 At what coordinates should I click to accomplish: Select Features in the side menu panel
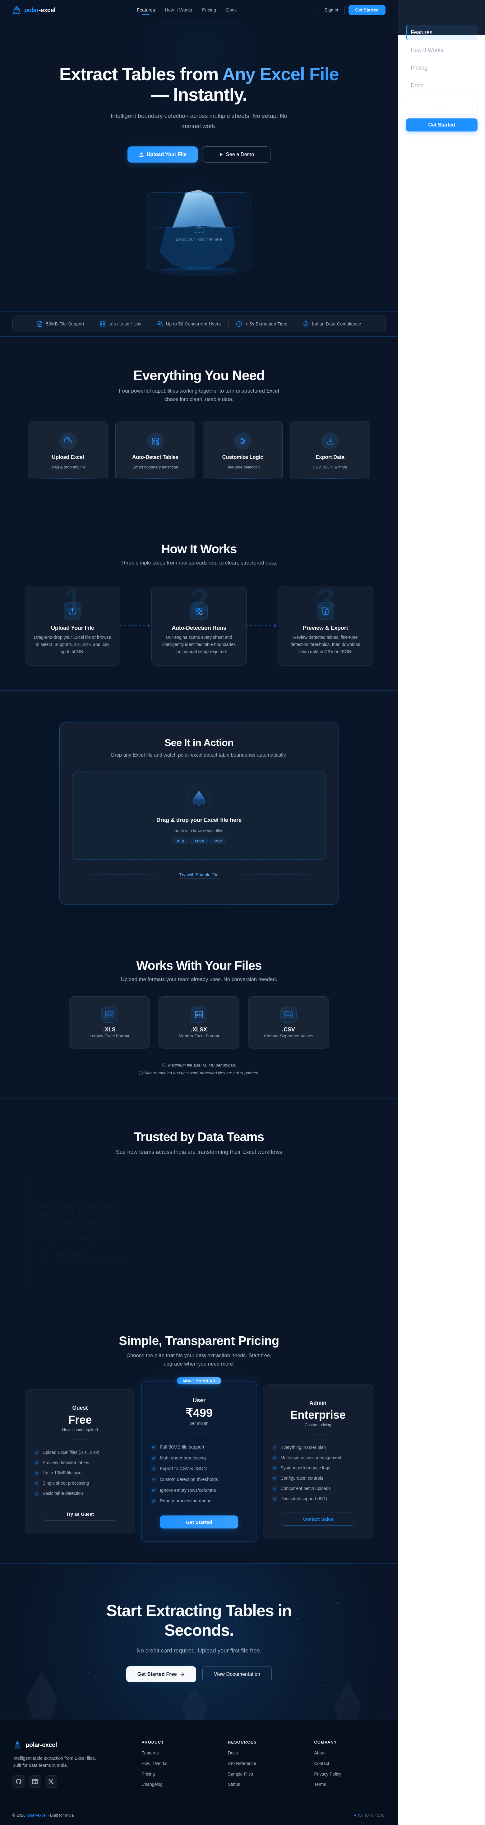tap(442, 33)
